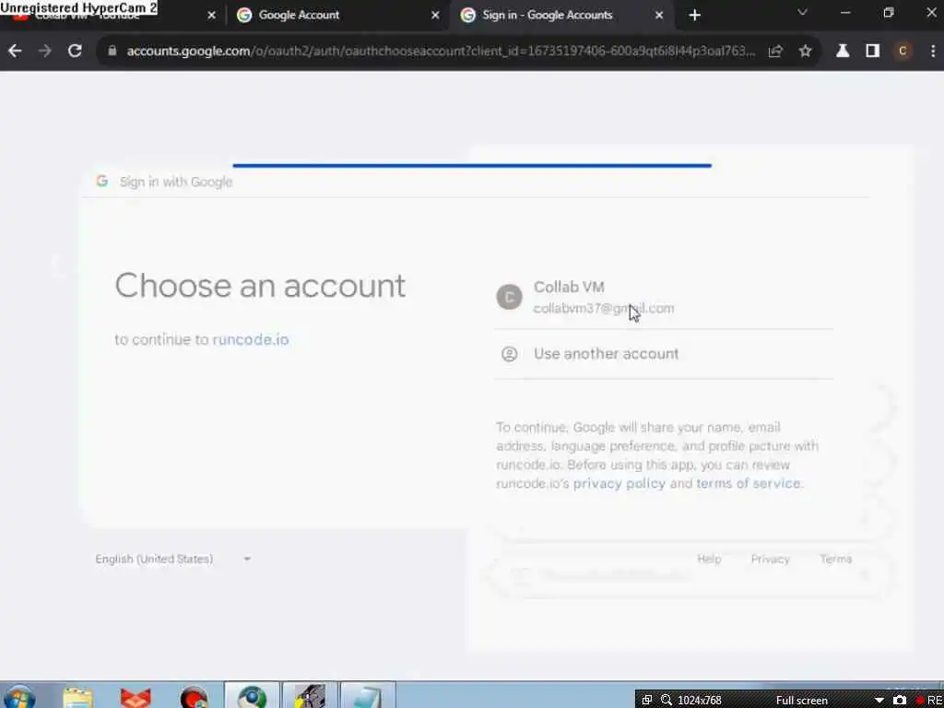Click the magnifier zoom icon near 1024x768
Image resolution: width=944 pixels, height=708 pixels.
click(x=667, y=701)
